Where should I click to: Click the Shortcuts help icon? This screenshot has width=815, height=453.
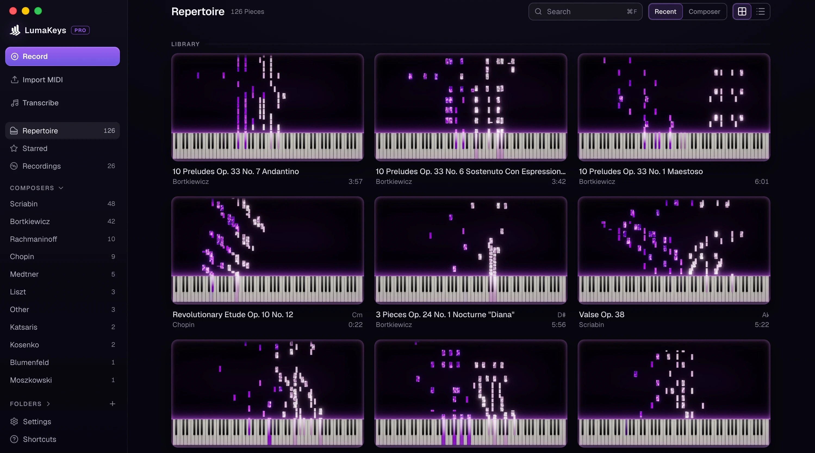tap(14, 439)
